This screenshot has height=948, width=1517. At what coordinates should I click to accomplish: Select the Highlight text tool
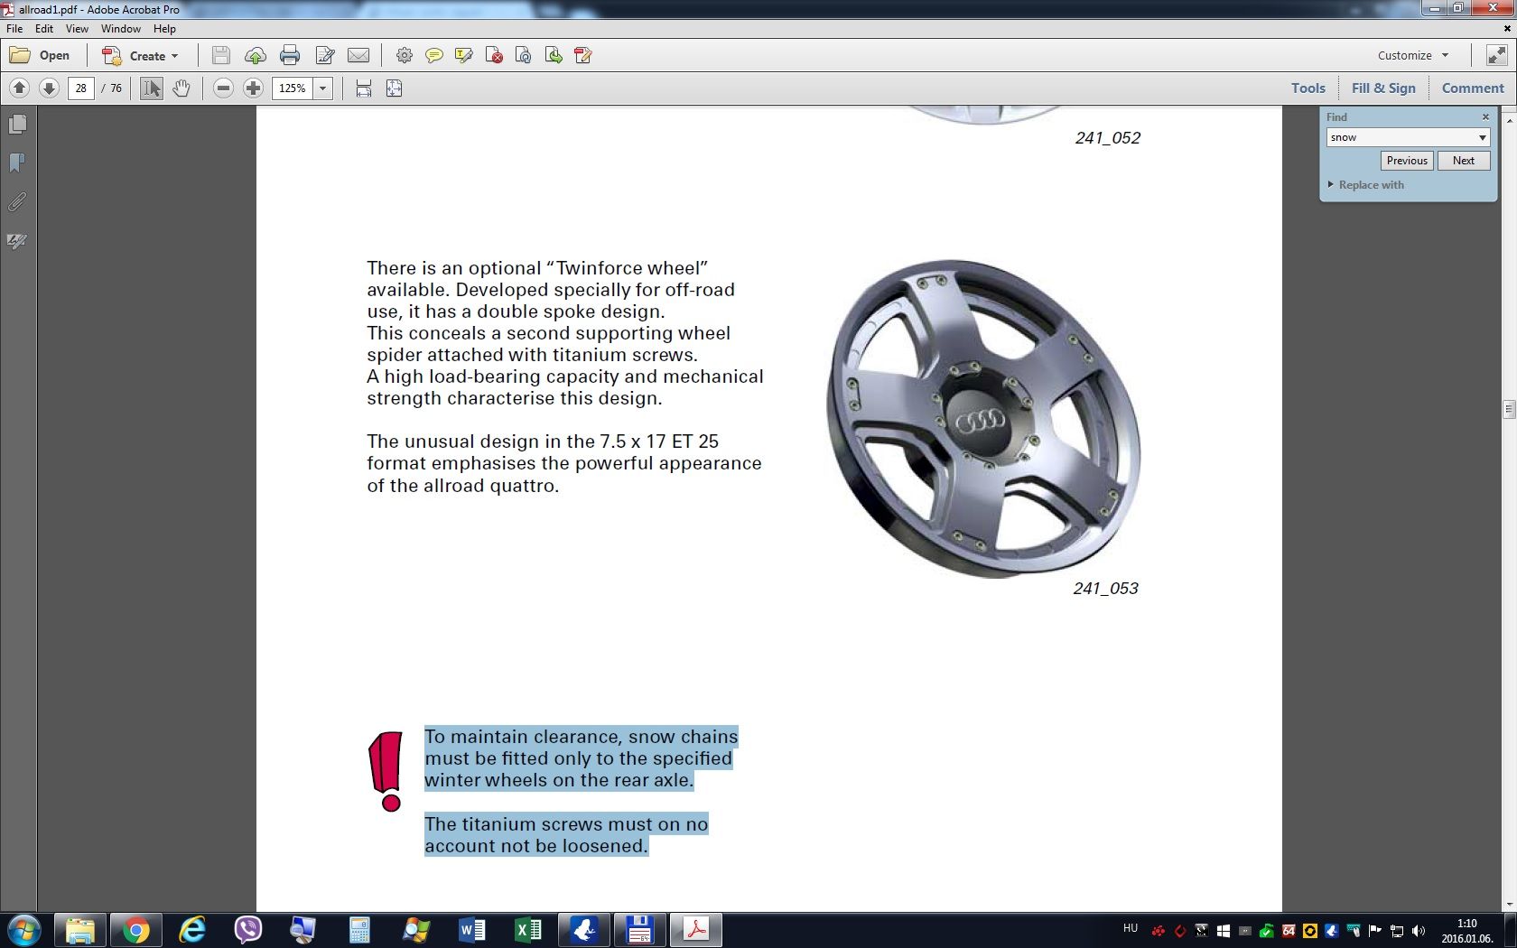464,55
